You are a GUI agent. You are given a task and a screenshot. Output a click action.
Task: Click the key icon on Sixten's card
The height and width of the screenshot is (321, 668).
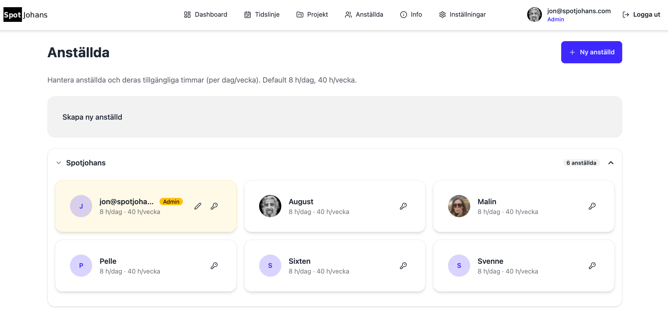(403, 266)
